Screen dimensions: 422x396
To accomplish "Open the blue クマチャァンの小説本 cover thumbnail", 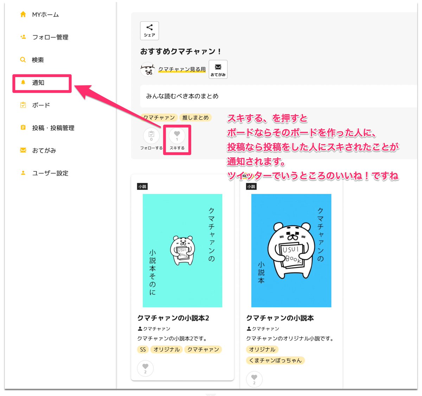I will coord(291,250).
